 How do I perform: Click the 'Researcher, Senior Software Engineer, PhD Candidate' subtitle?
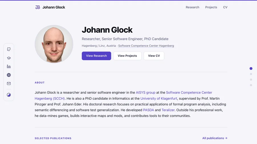pos(125,39)
